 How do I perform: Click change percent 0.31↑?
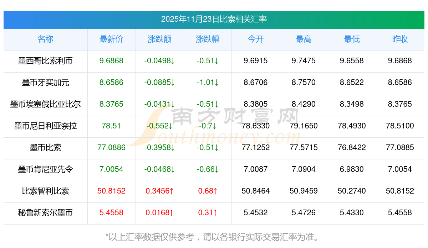[x=208, y=213]
